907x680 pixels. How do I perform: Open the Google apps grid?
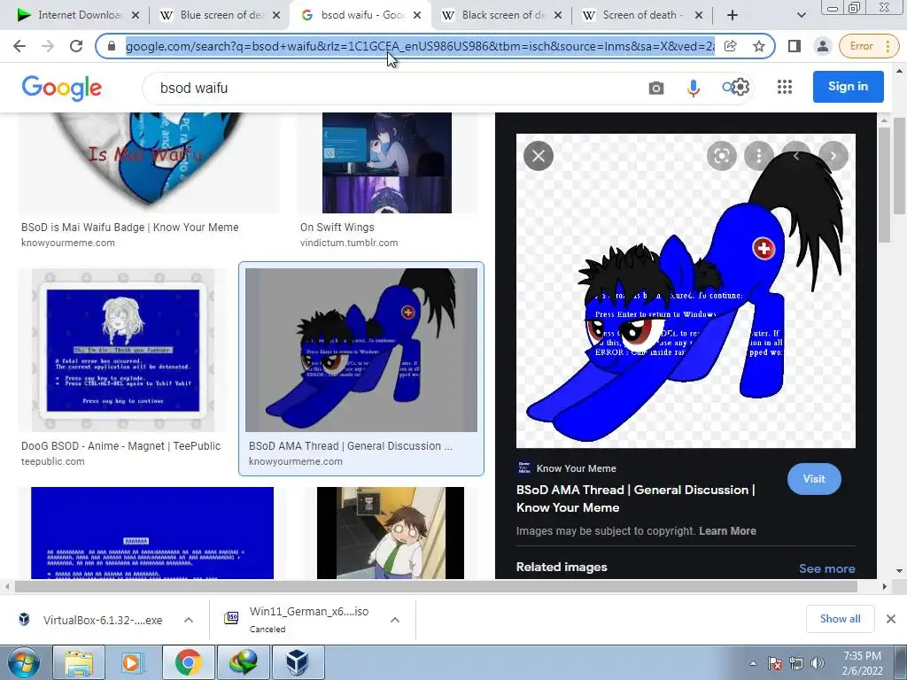tap(785, 87)
